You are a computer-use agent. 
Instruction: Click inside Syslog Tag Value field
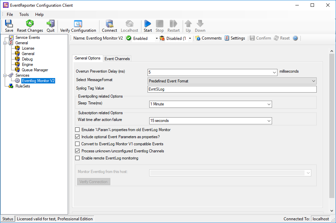coord(232,89)
